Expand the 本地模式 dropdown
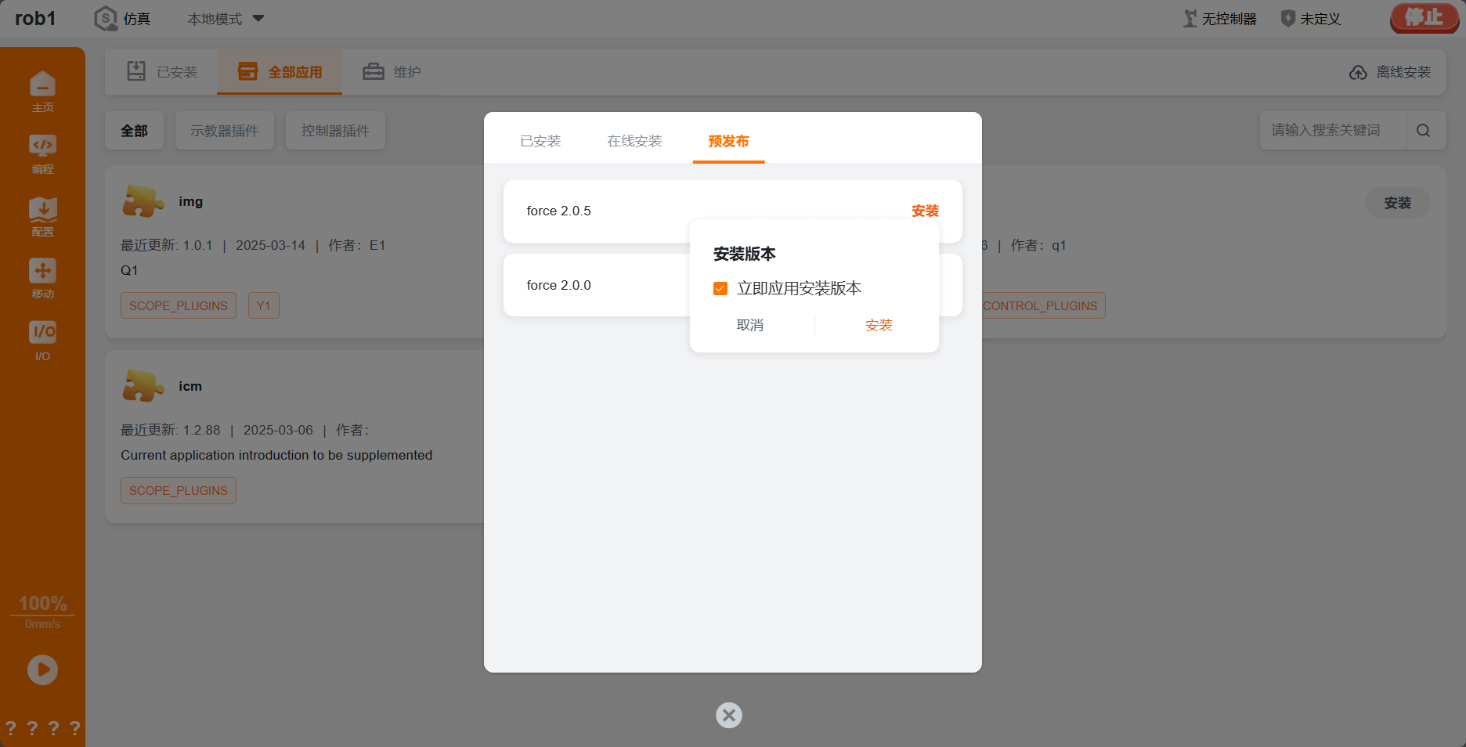The image size is (1466, 747). pos(226,19)
